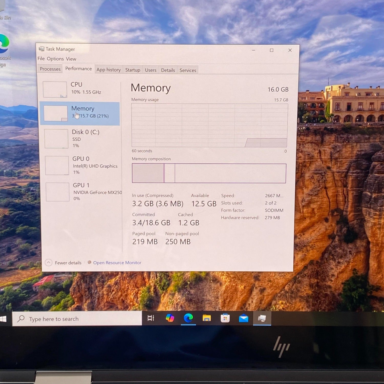
Task: Select the CPU performance graph thumbnail
Action: 55,89
